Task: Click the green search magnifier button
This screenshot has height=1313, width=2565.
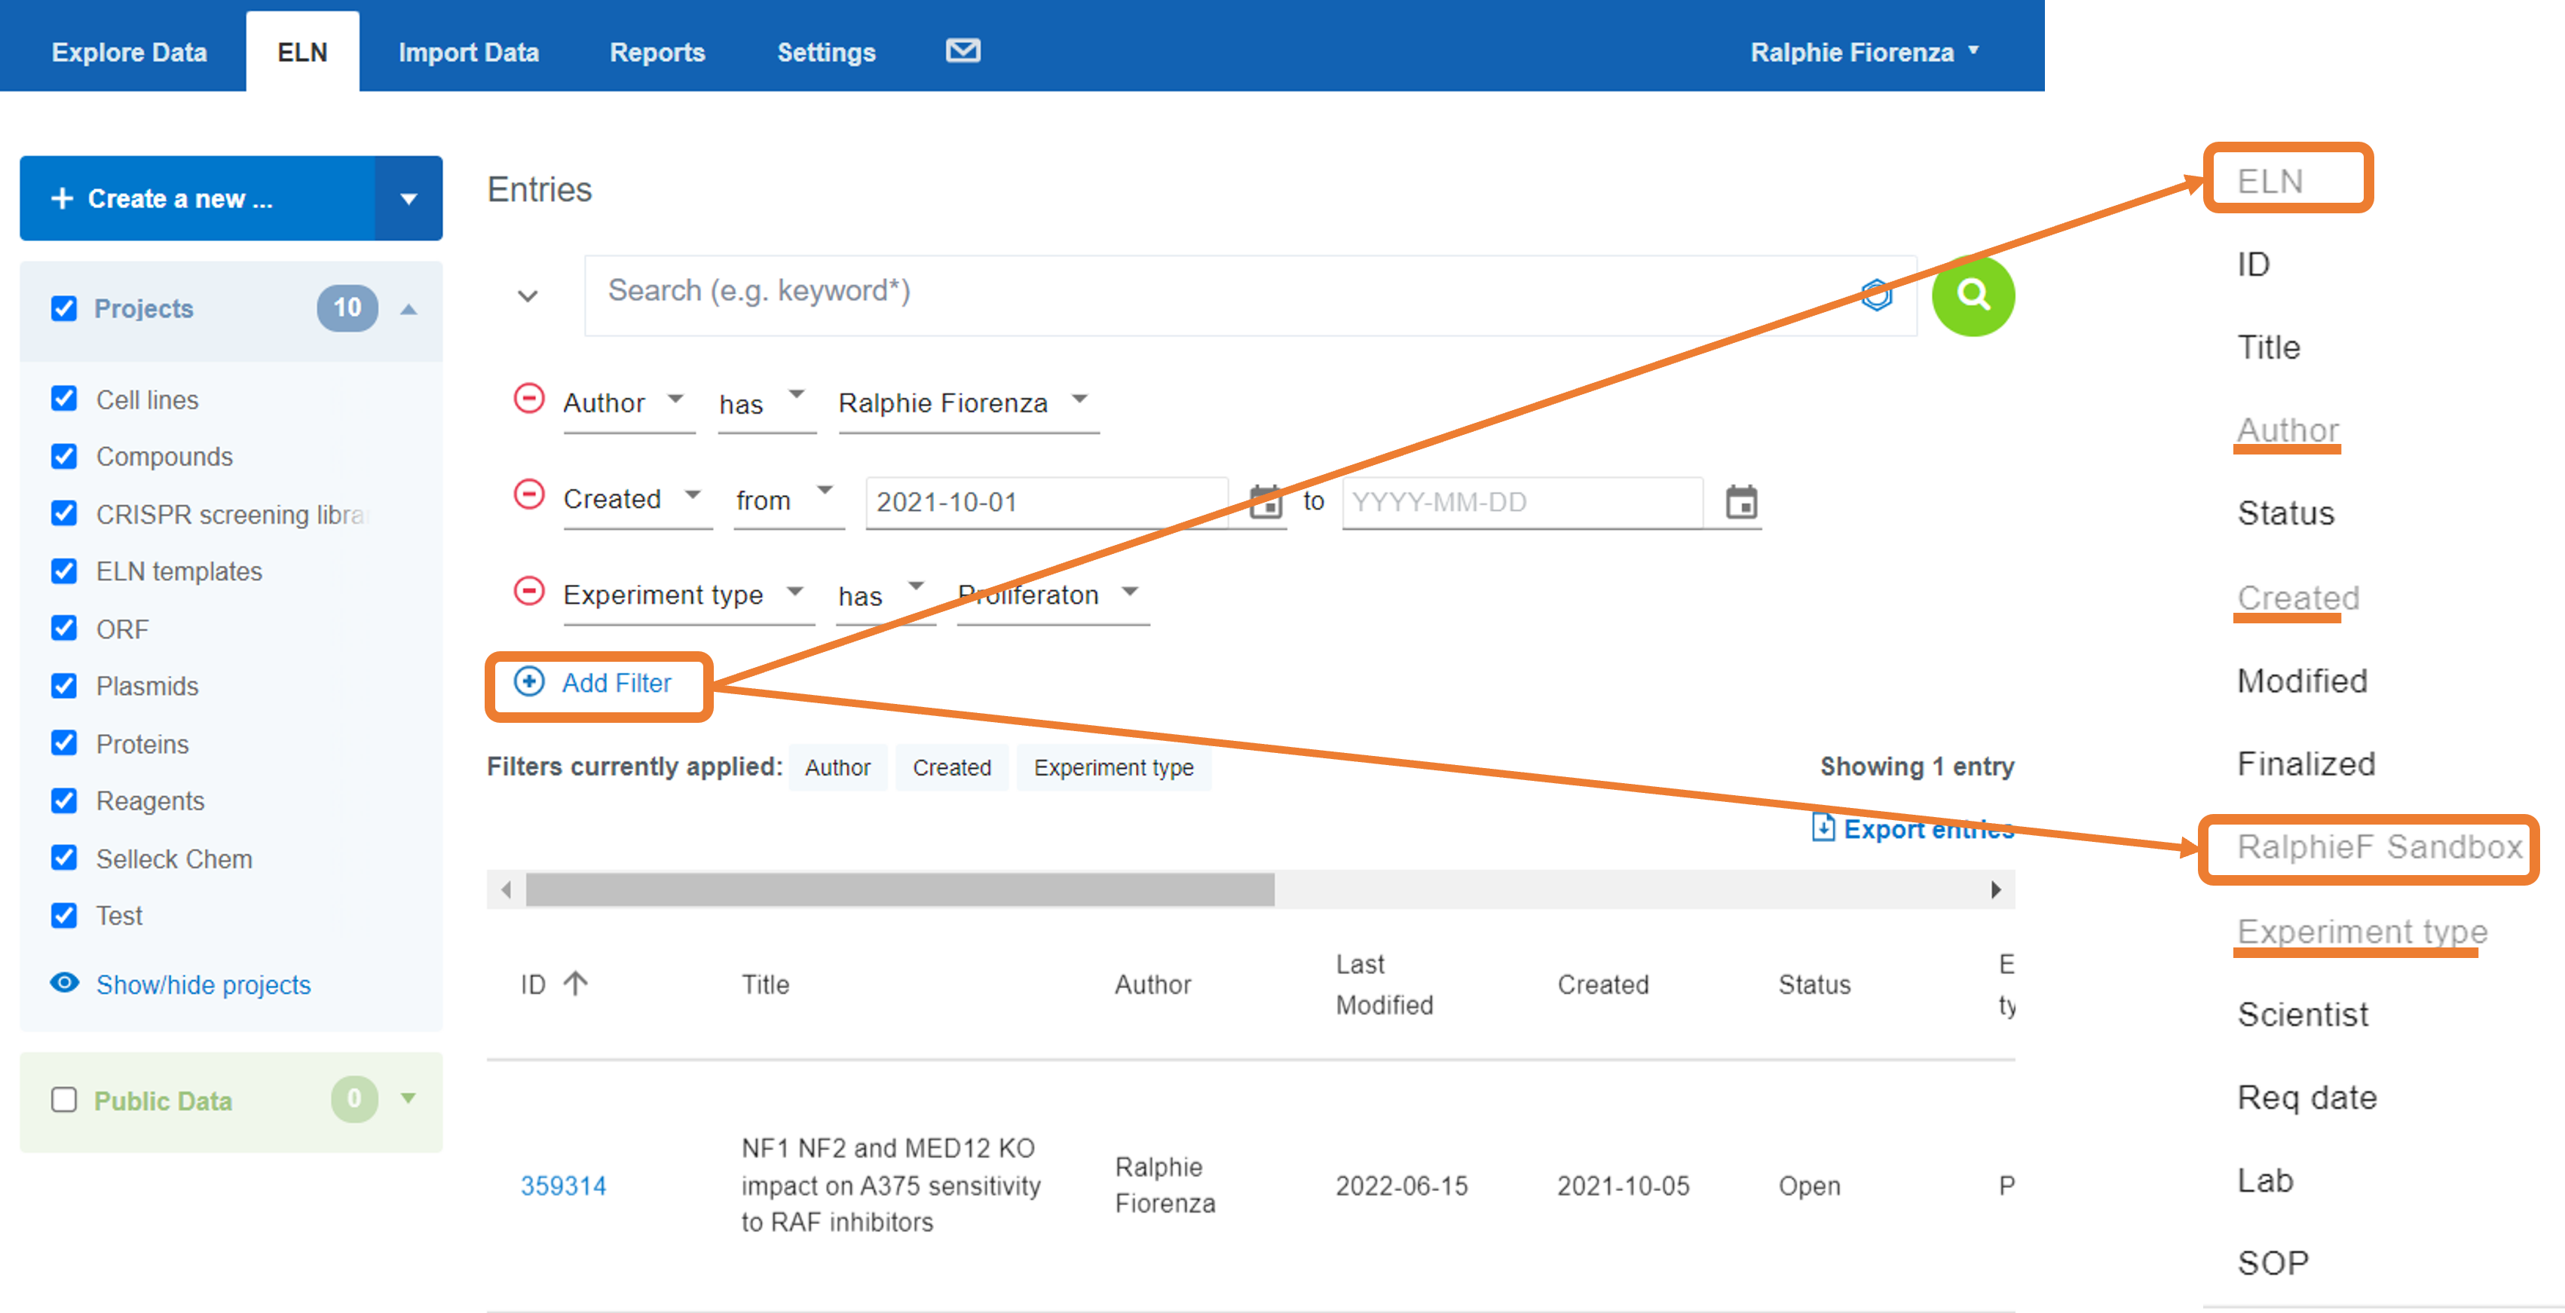Action: [x=1973, y=295]
